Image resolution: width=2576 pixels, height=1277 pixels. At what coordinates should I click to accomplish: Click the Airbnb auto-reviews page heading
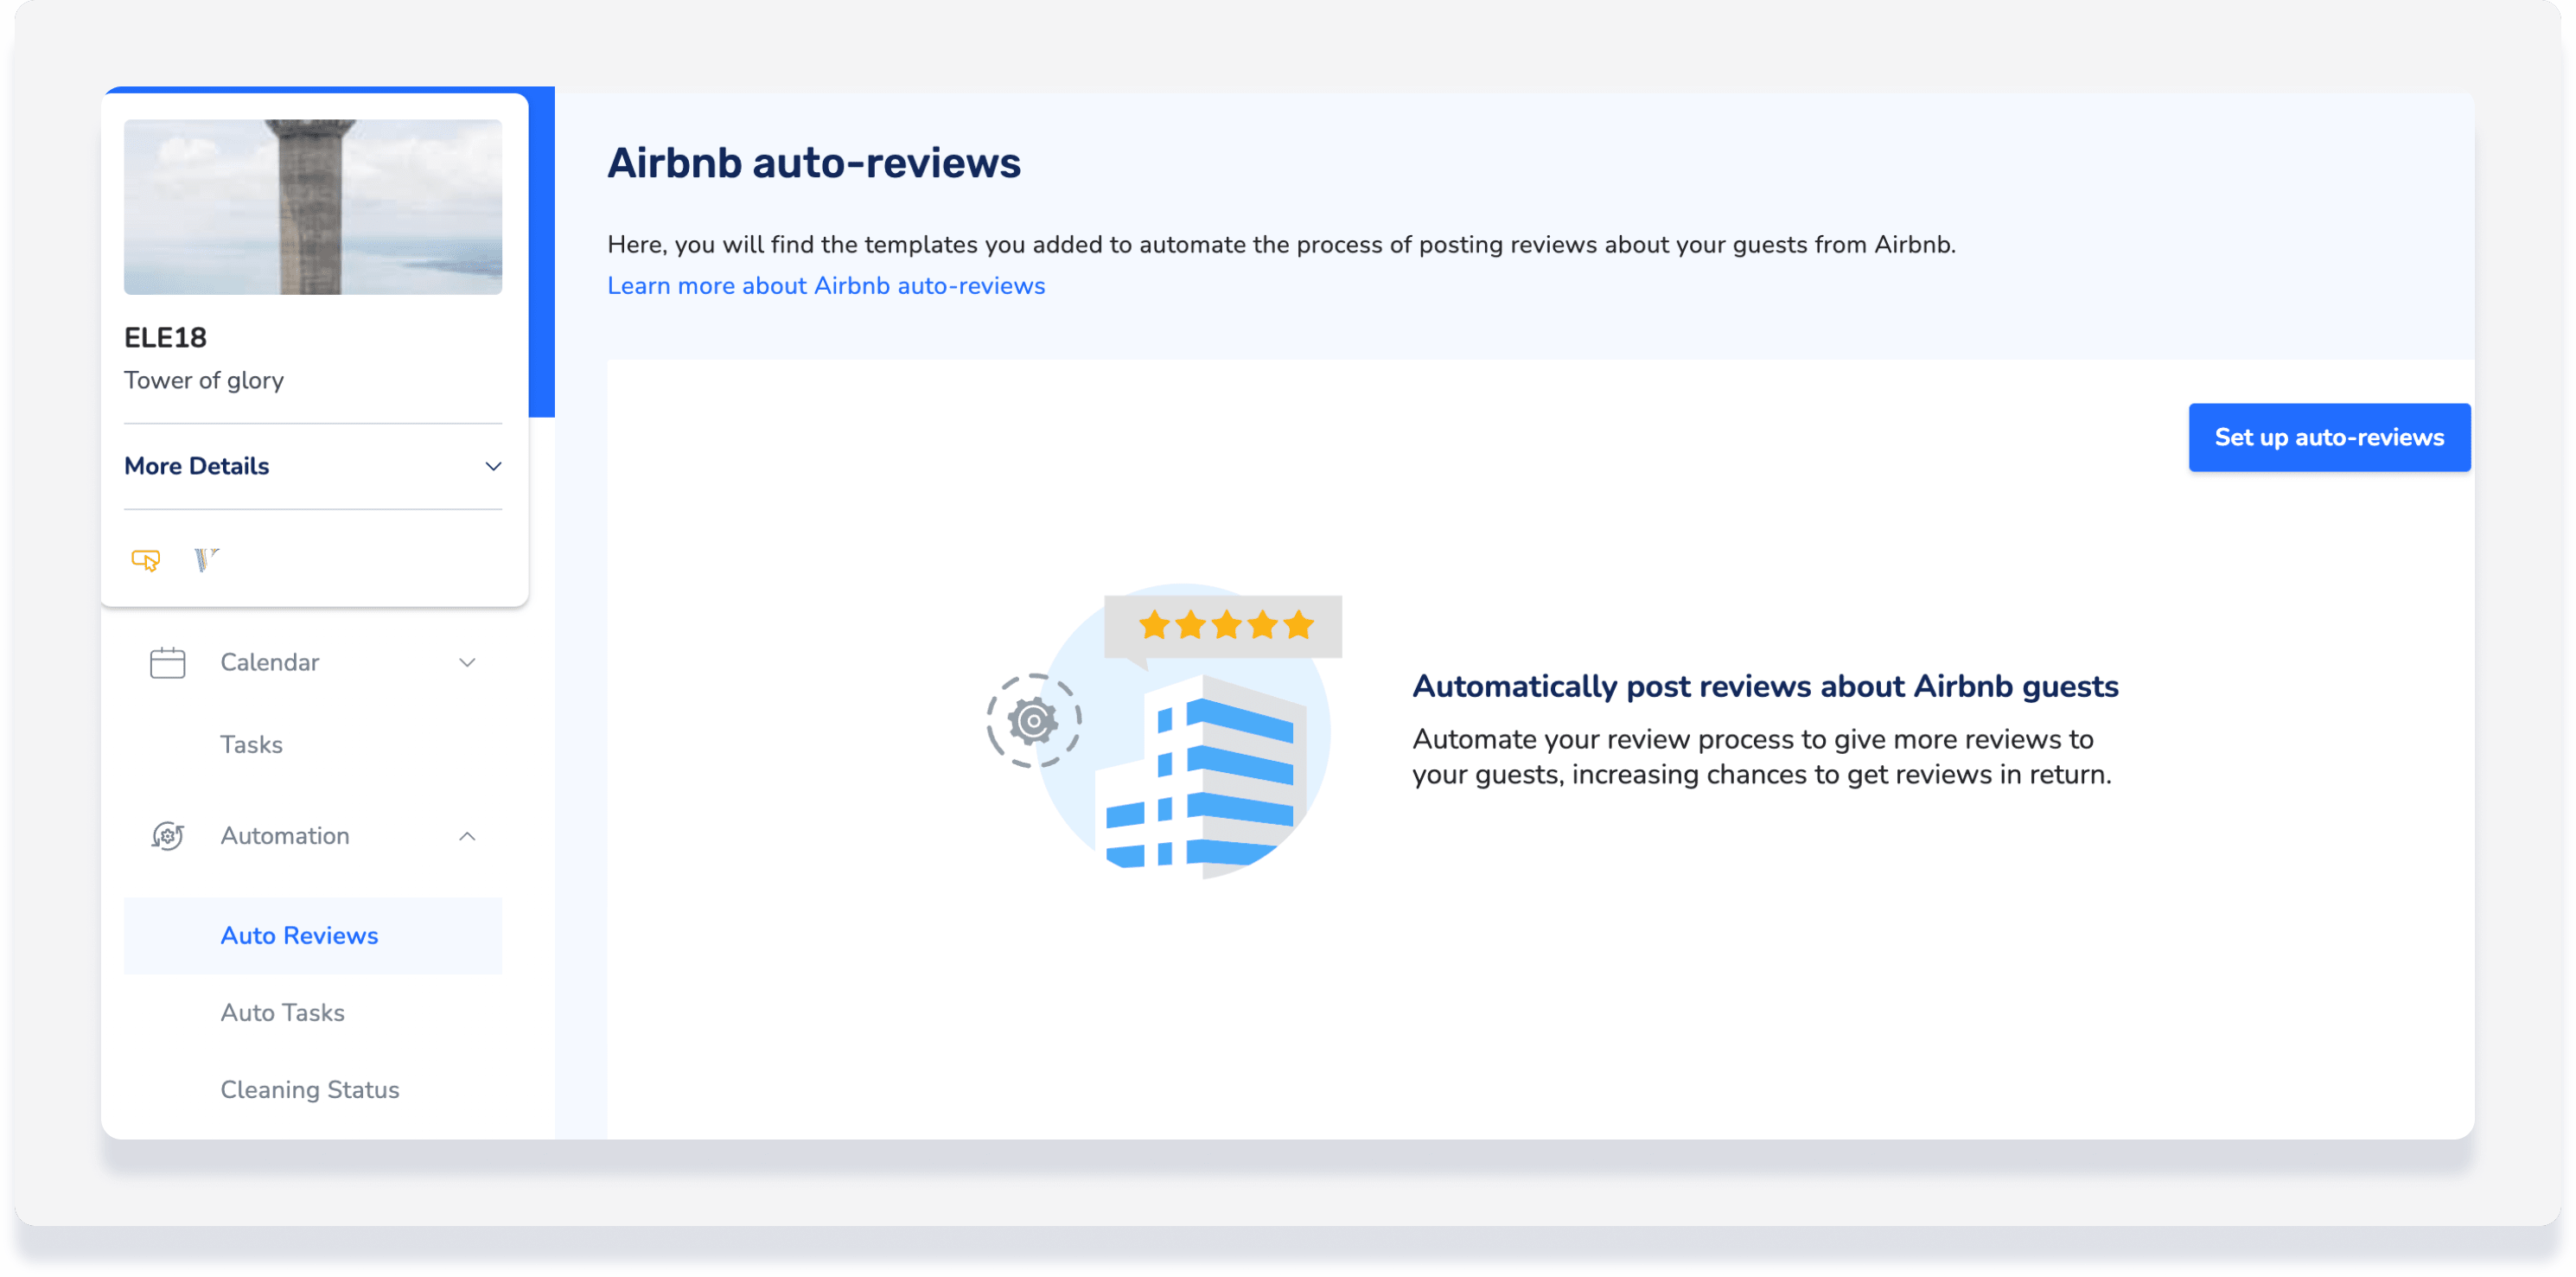pyautogui.click(x=814, y=163)
